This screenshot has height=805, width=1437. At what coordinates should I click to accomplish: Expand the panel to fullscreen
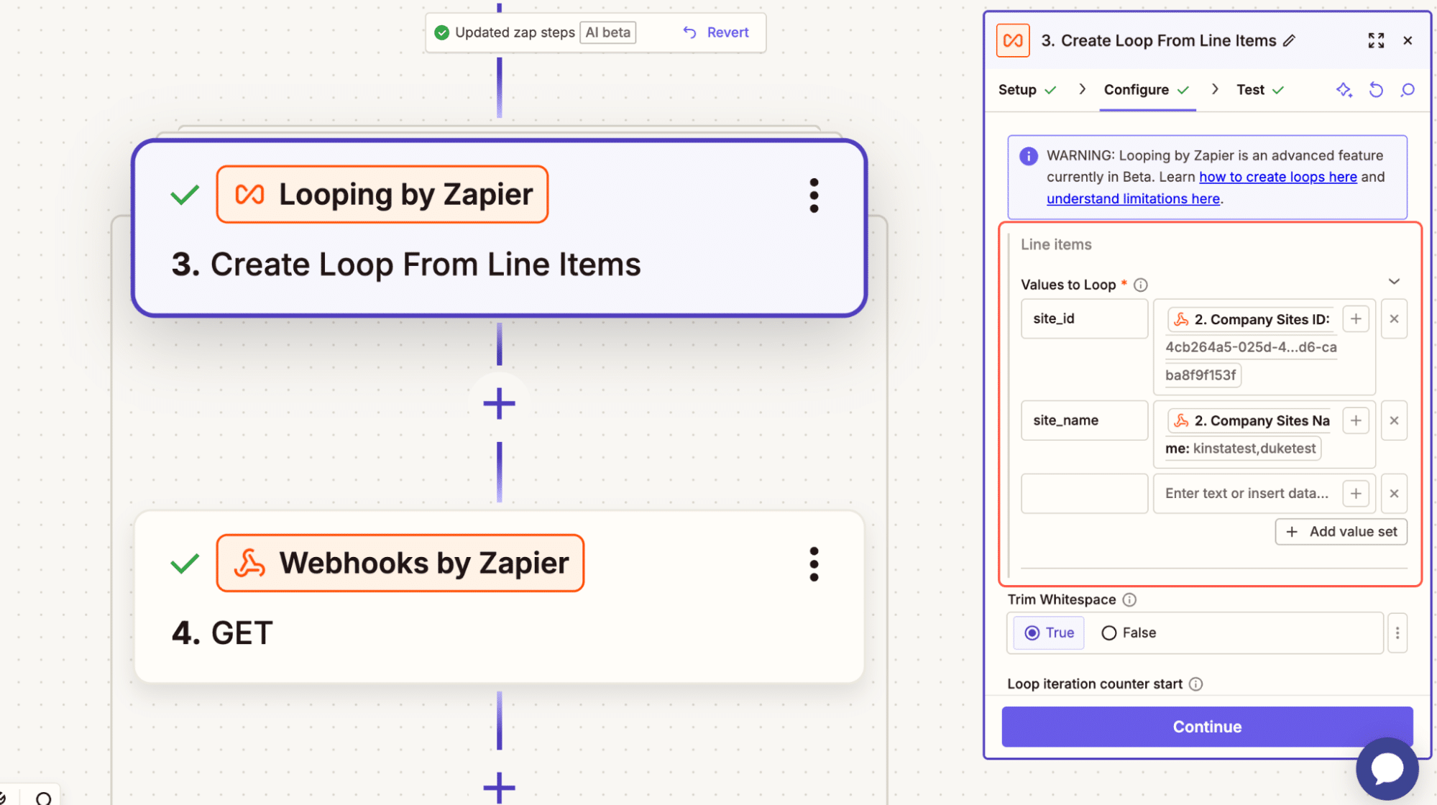point(1375,40)
